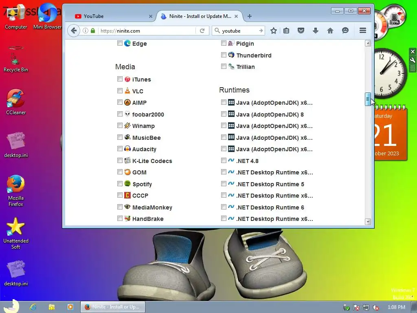
Task: Open the file explorer taskbar icon
Action: [52, 307]
